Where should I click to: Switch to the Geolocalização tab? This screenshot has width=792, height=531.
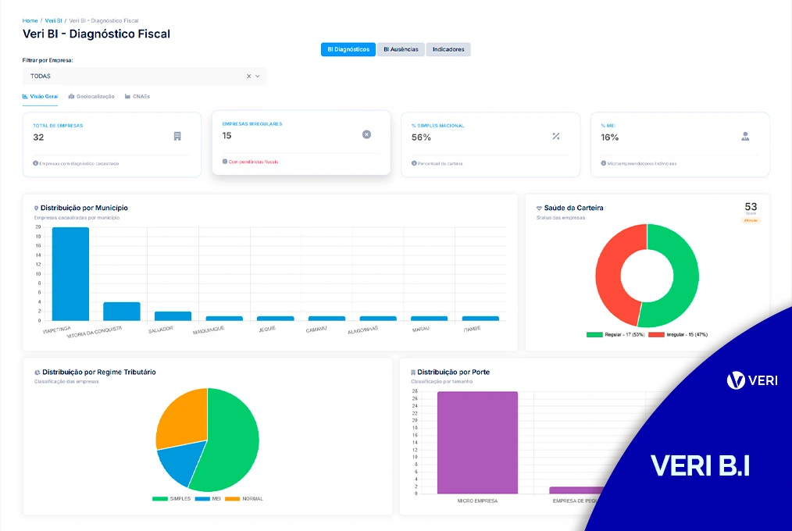[x=92, y=96]
